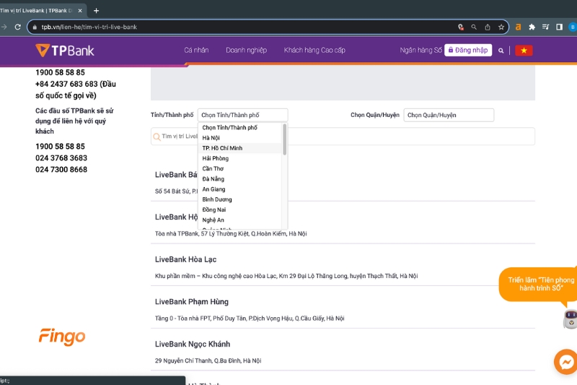Viewport: 577px width, 385px height.
Task: Select Hà Nội from the list
Action: point(240,138)
